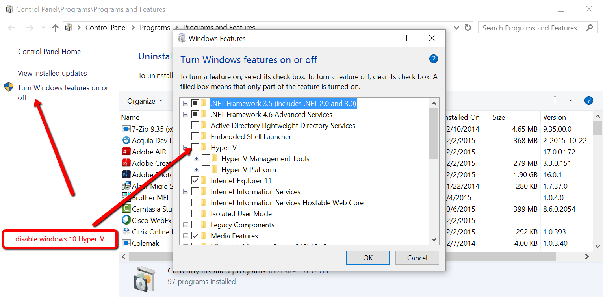Click the Forward arrow in Programs and Features window
The width and height of the screenshot is (603, 297).
point(30,28)
